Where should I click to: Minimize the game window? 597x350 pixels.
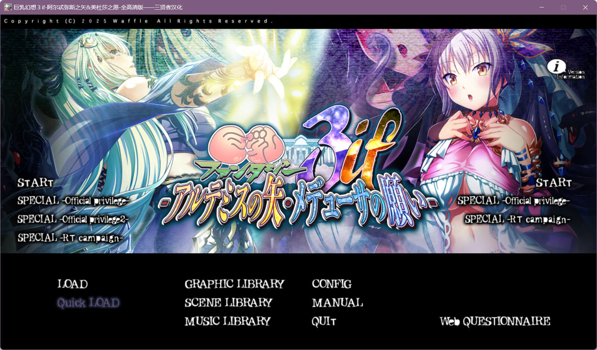tap(542, 7)
